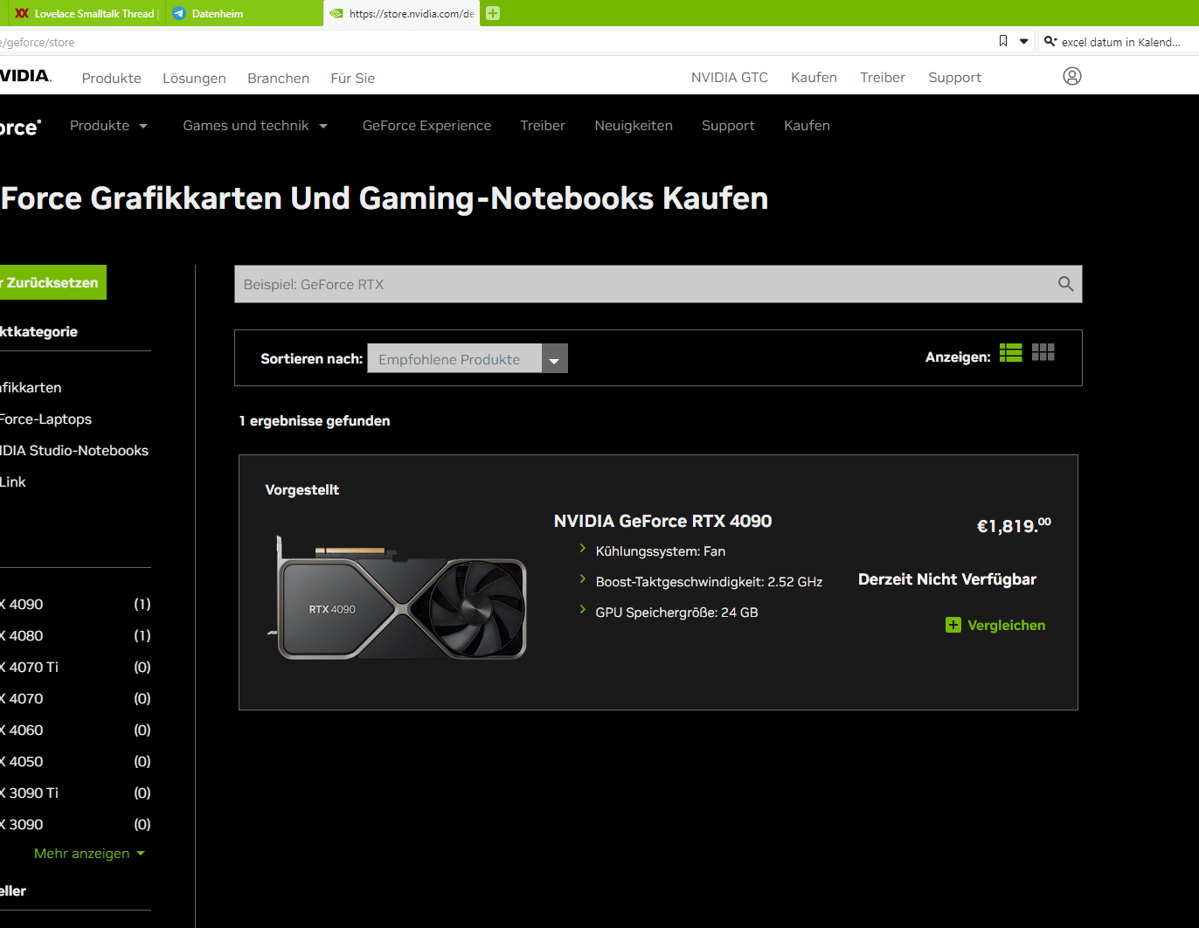Viewport: 1199px width, 928px height.
Task: Go to NVIDIA GTC link
Action: click(x=730, y=77)
